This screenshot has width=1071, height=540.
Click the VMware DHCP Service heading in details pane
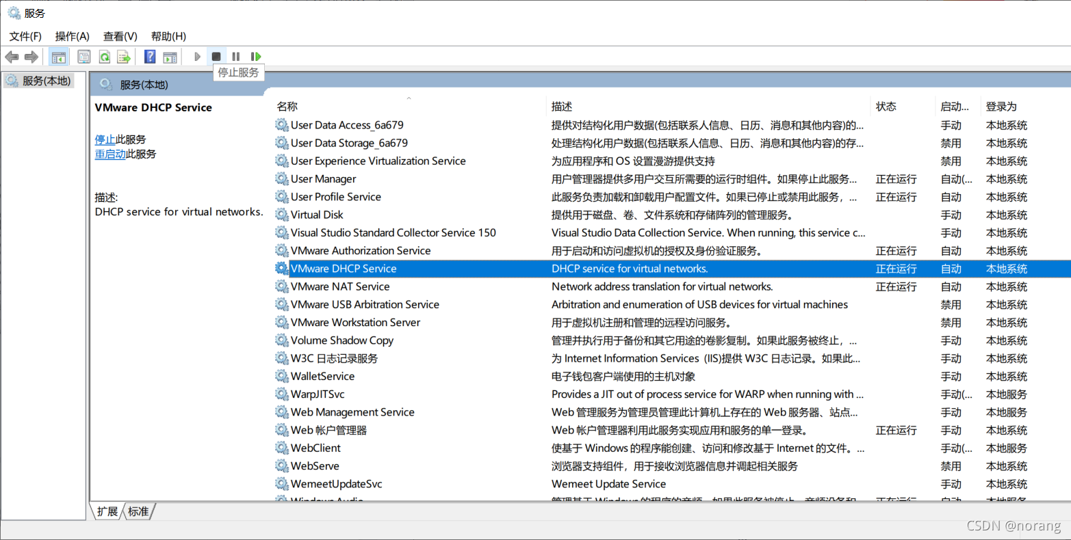[x=153, y=107]
